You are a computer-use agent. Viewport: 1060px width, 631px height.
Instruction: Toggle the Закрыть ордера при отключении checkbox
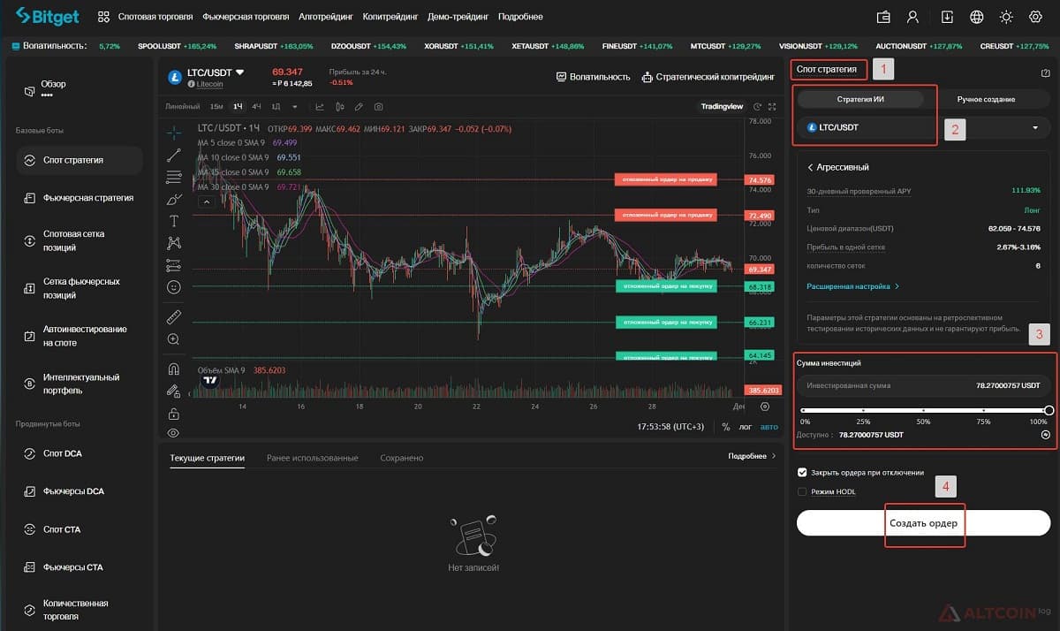point(802,472)
